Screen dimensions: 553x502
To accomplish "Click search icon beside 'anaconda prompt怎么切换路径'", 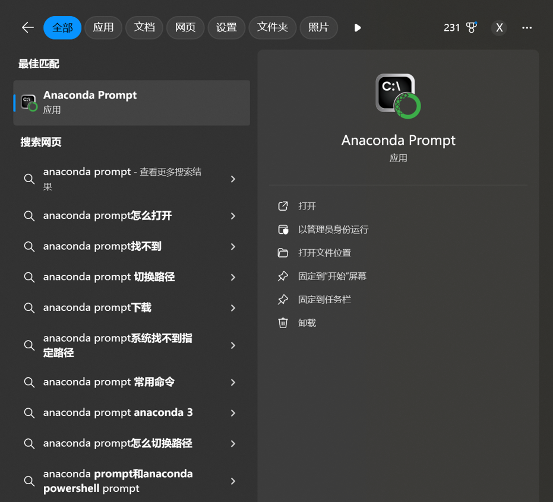I will tap(29, 443).
